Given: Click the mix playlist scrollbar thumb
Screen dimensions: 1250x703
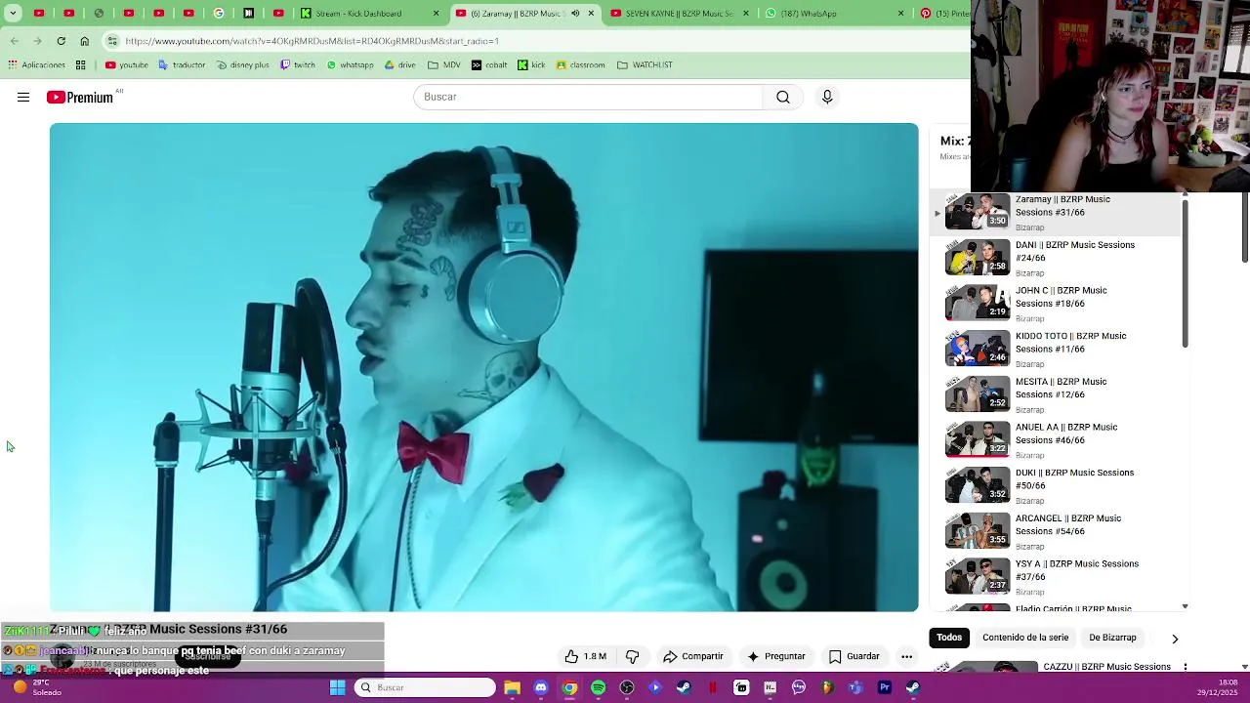Looking at the screenshot, I should point(1185,273).
